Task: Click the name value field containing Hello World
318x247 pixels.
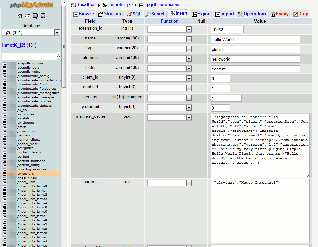Action: 255,39
